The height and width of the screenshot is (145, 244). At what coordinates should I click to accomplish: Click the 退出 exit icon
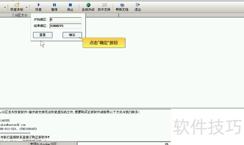[138, 5]
